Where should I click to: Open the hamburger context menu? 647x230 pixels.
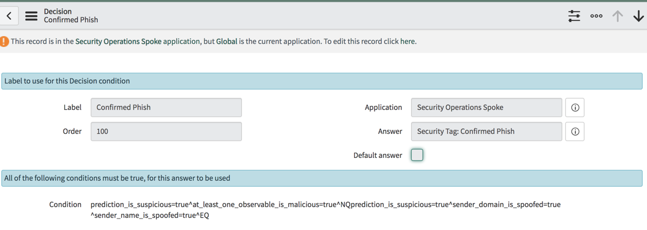pyautogui.click(x=31, y=16)
